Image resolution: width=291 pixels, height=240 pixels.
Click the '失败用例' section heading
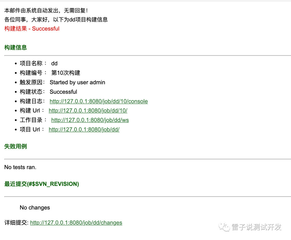tap(16, 146)
